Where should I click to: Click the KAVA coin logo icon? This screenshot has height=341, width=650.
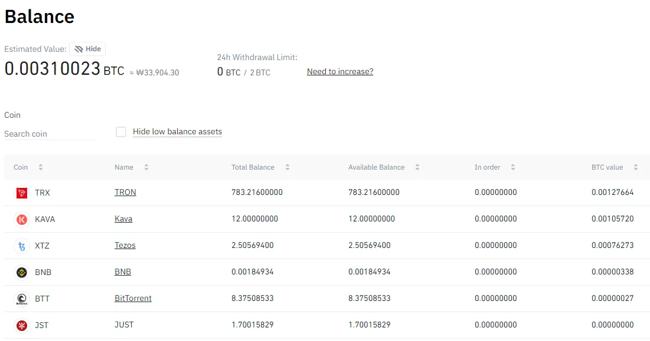pyautogui.click(x=22, y=219)
